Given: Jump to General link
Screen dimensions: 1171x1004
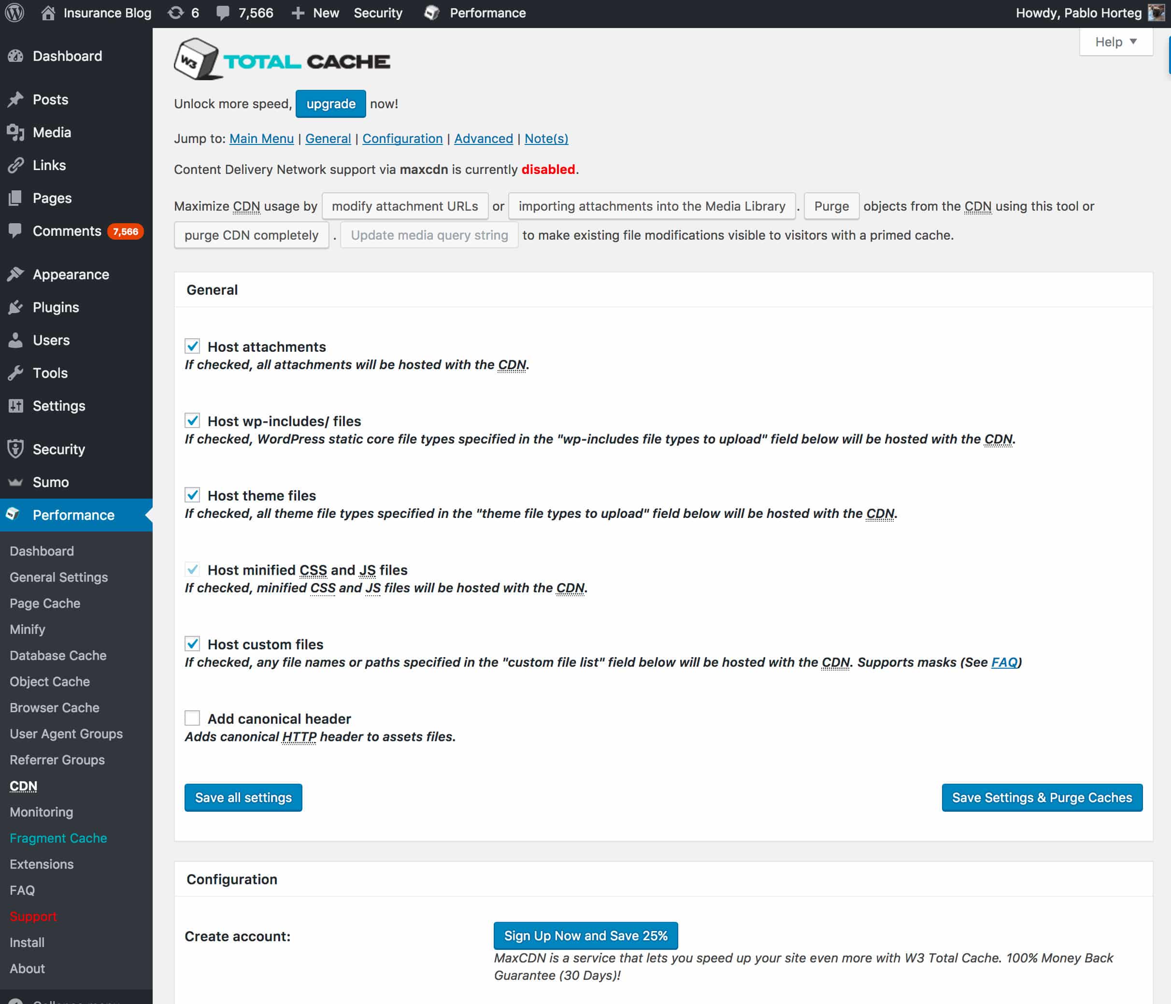Looking at the screenshot, I should click(328, 139).
